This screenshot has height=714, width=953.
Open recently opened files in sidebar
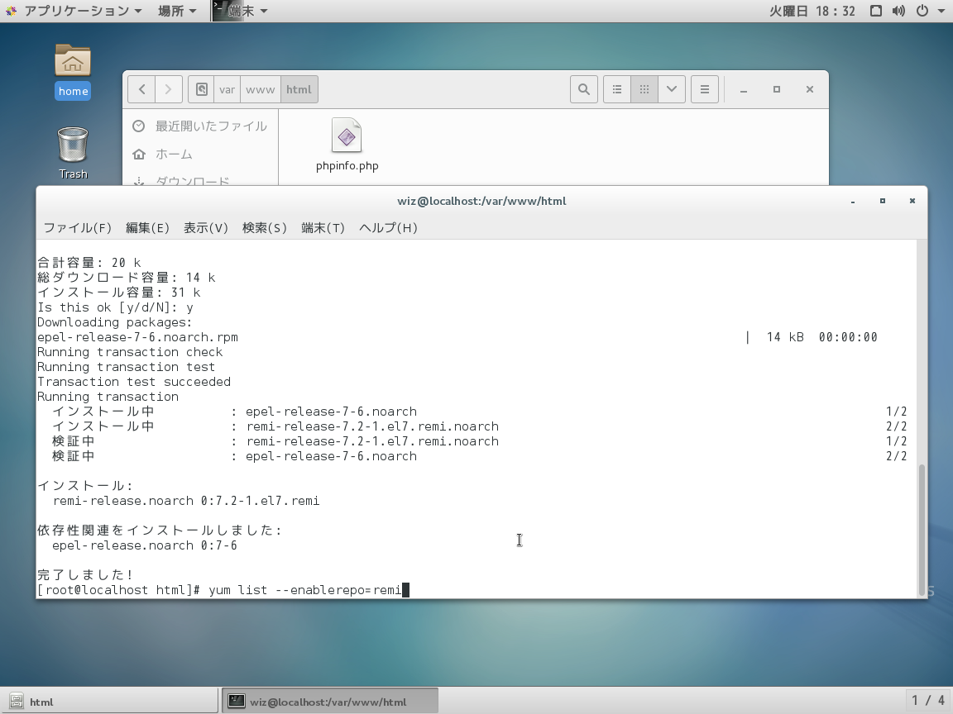point(200,126)
